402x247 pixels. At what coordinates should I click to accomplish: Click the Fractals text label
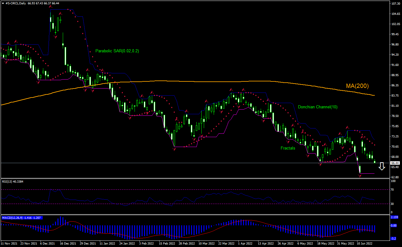click(x=288, y=148)
